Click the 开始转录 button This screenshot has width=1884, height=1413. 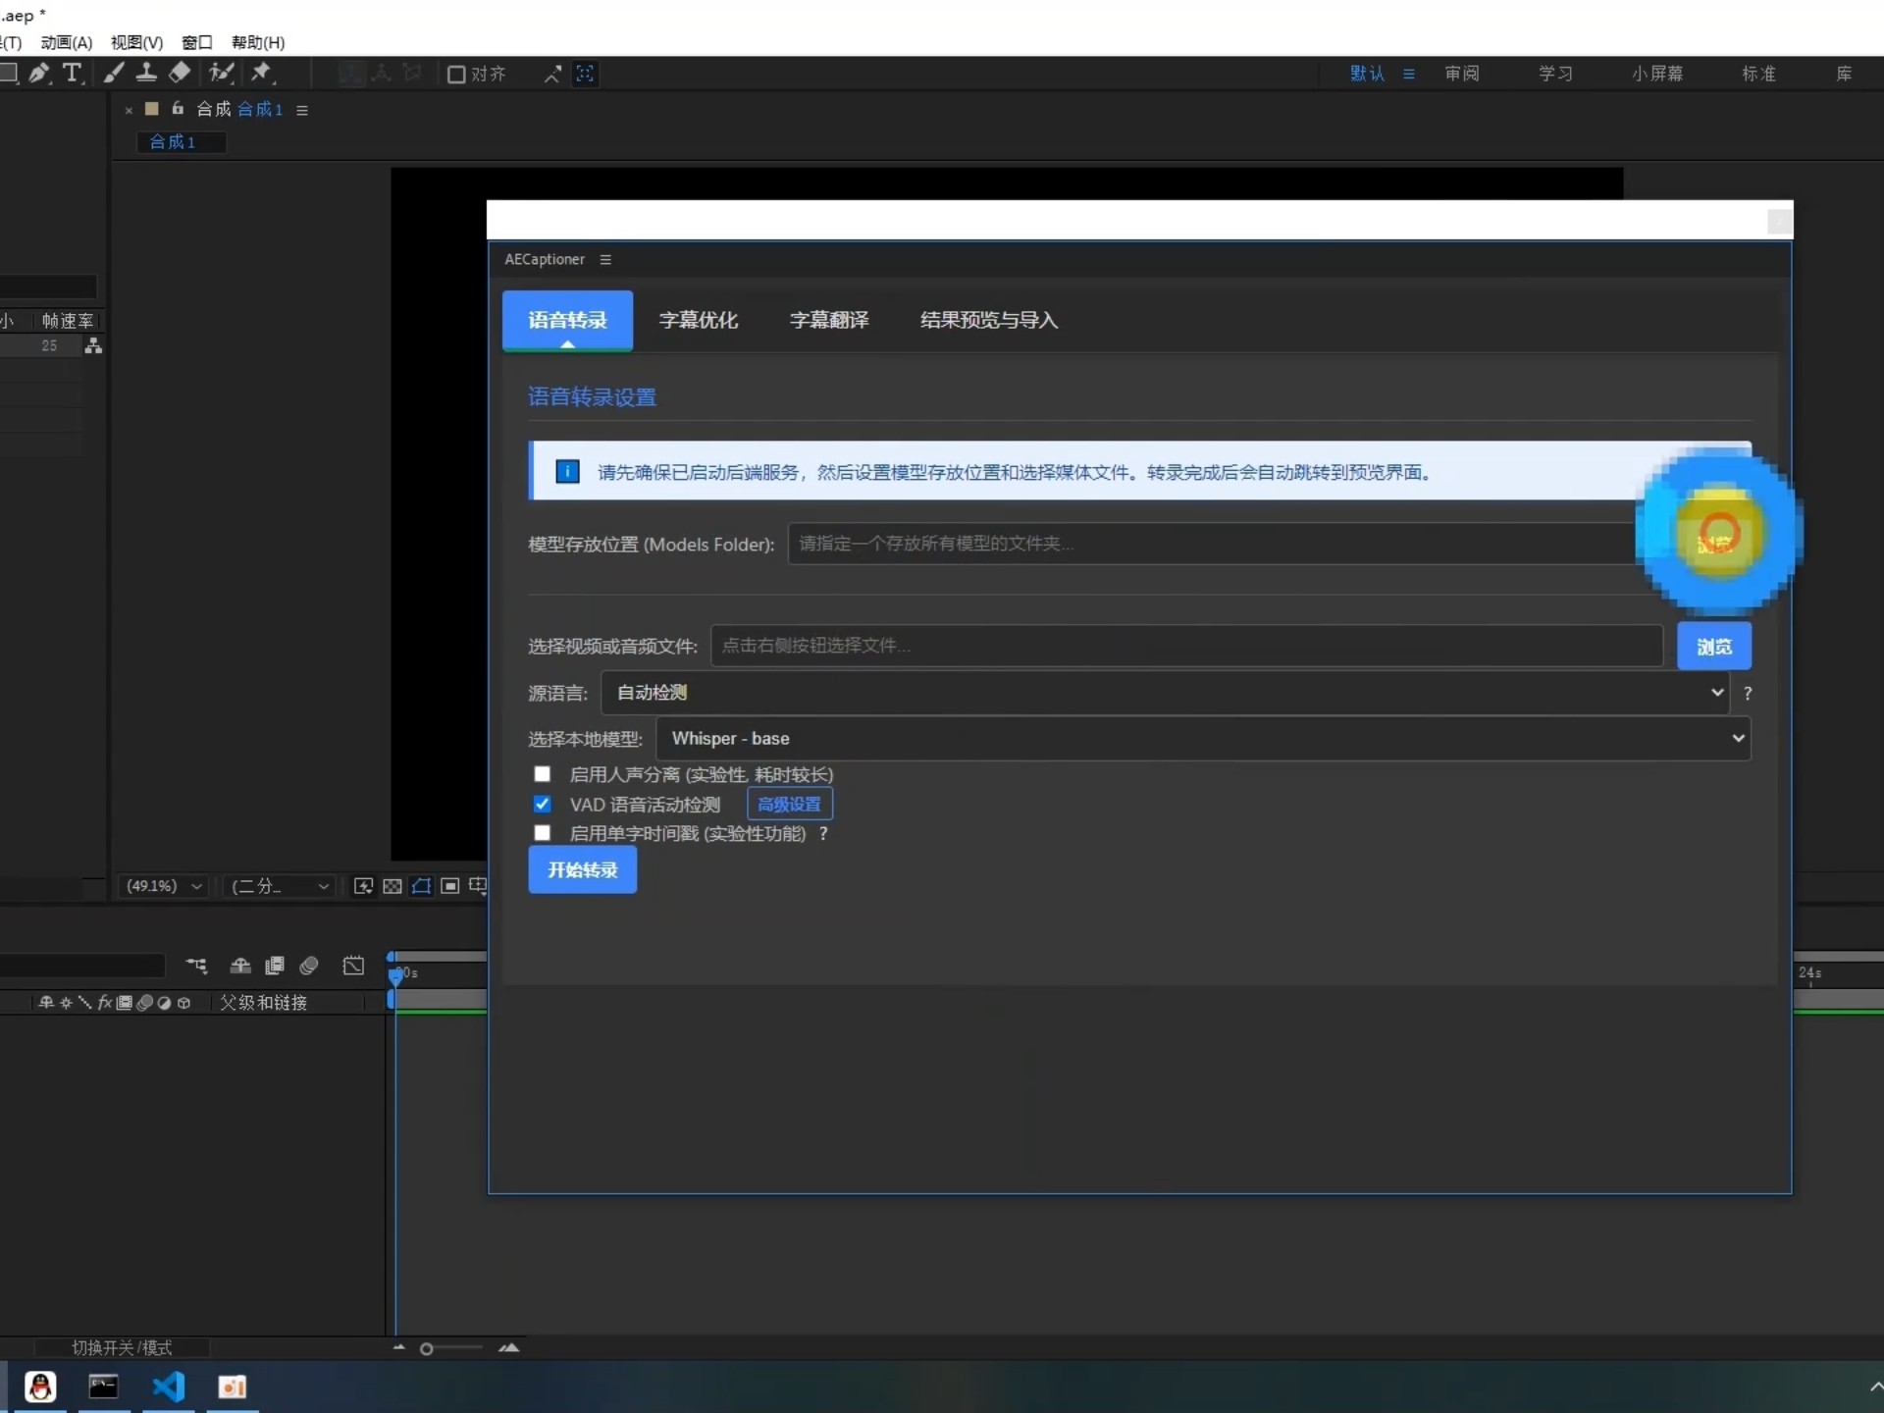click(x=582, y=870)
